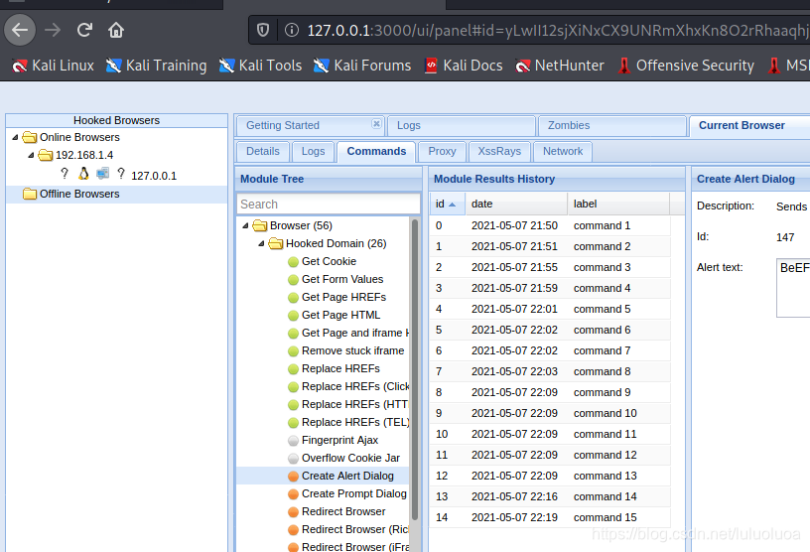This screenshot has width=810, height=552.
Task: Click the orange status icon of Create Prompt Dialog
Action: pyautogui.click(x=293, y=494)
